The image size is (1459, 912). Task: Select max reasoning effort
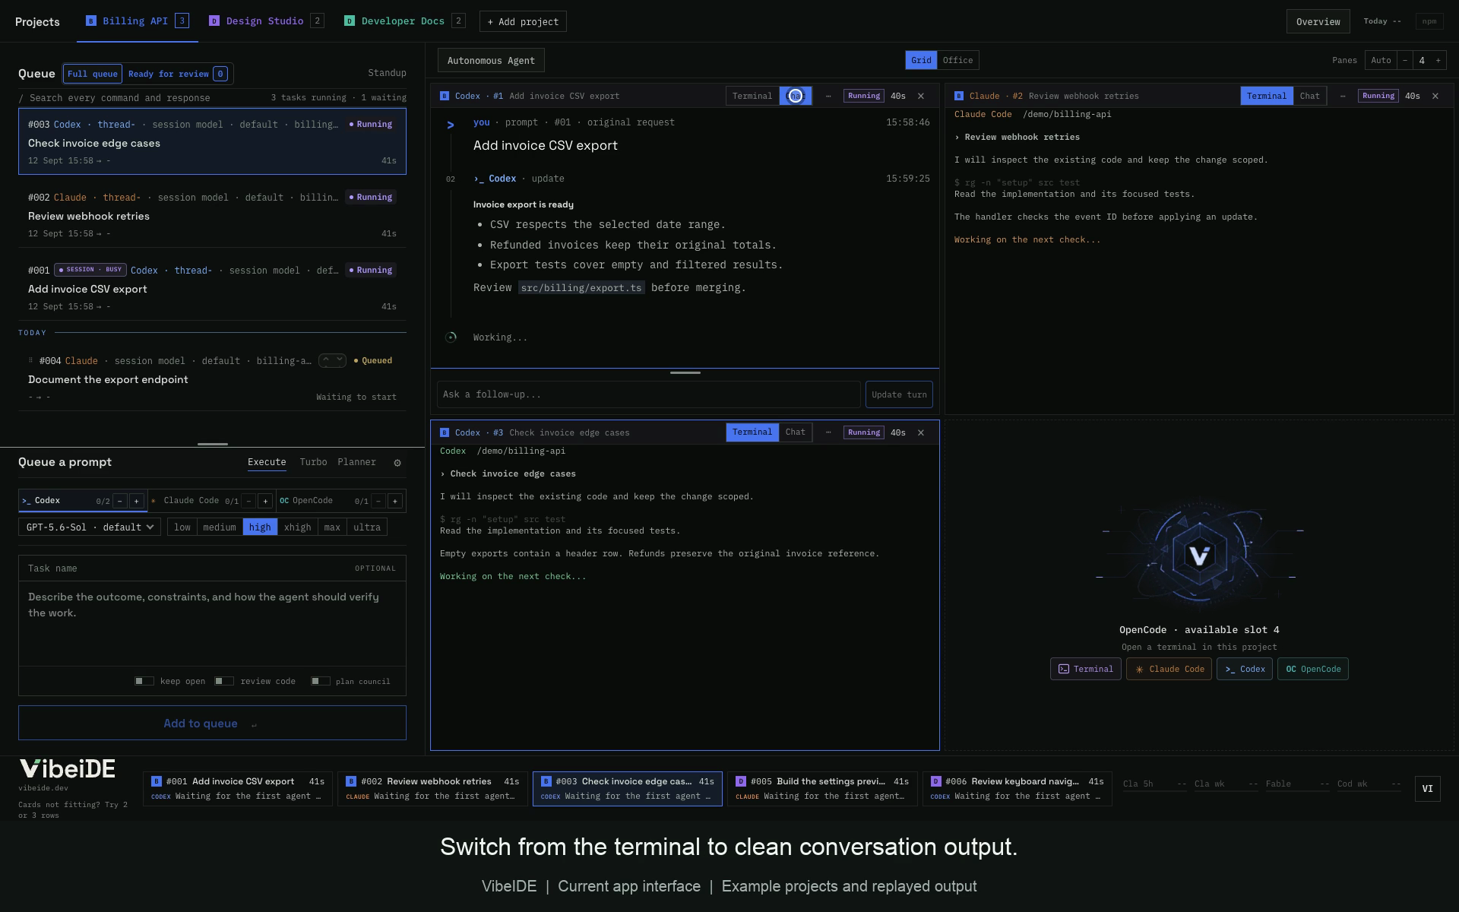(332, 527)
